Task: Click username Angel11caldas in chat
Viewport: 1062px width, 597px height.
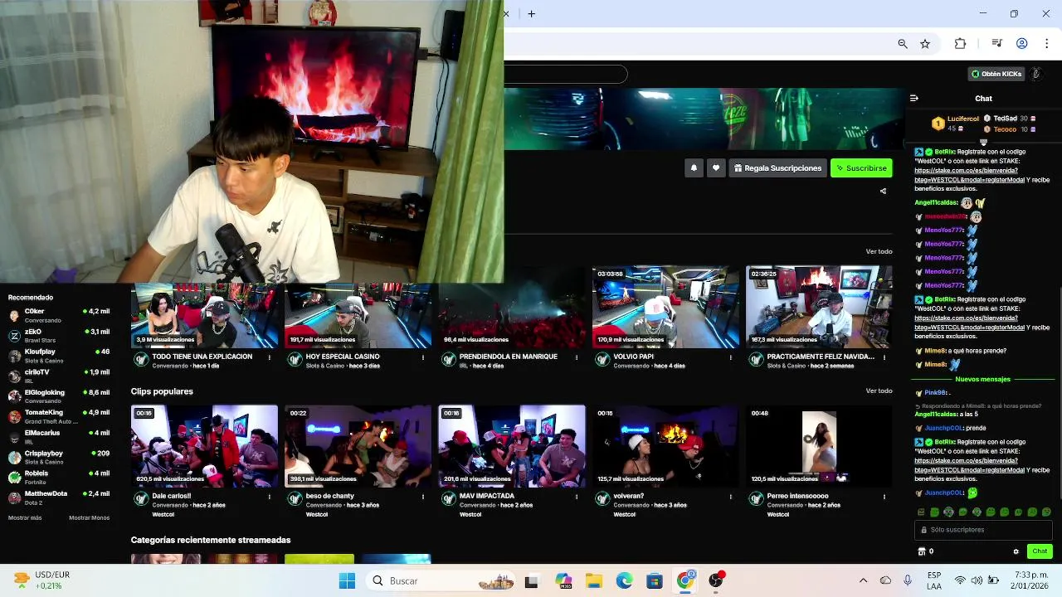Action: pos(937,202)
